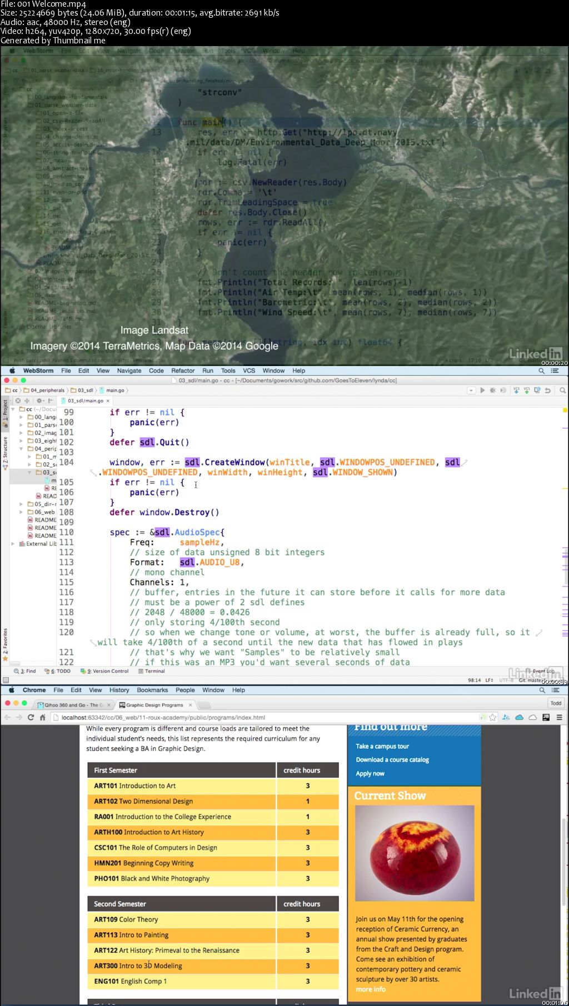Click the VCS update project icon in 03_sdl WebStorm
Screen dimensions: 569x1006
[516, 391]
